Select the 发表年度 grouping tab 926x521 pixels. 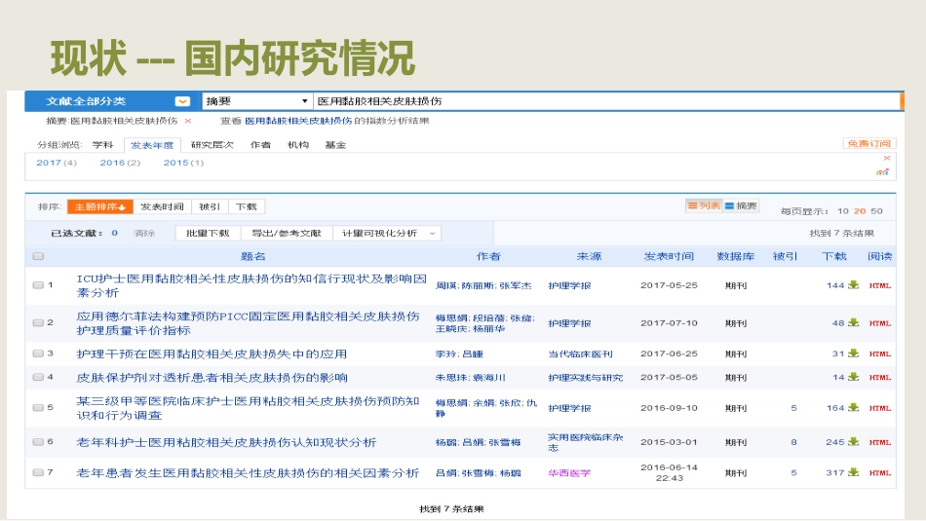pyautogui.click(x=152, y=145)
